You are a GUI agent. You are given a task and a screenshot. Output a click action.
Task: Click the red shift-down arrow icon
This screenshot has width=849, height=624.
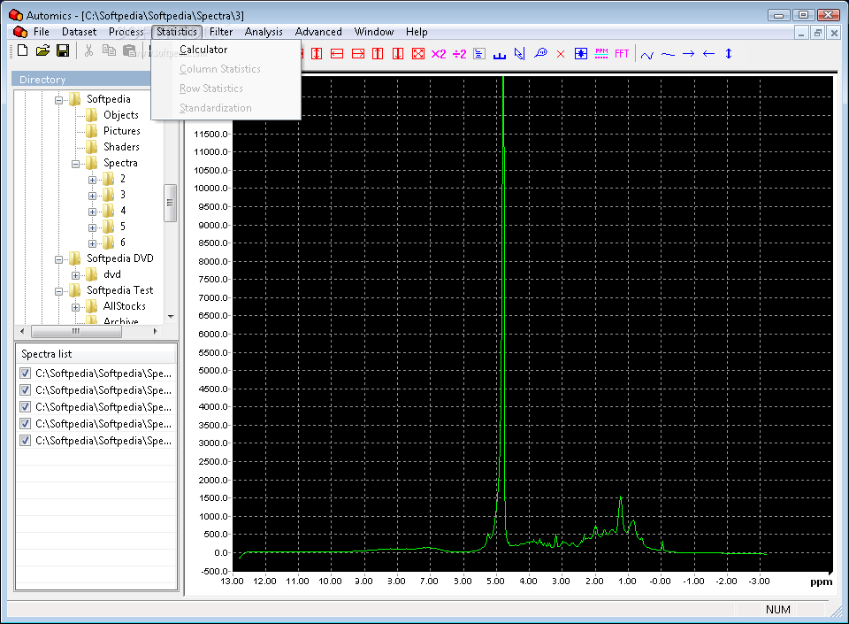pos(398,54)
